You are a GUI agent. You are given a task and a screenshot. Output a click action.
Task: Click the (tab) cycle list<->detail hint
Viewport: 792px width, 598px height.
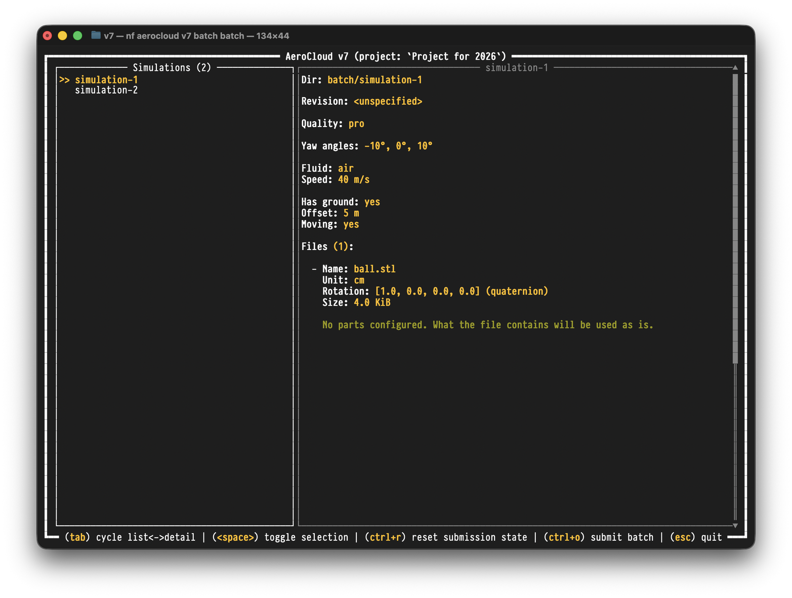130,537
